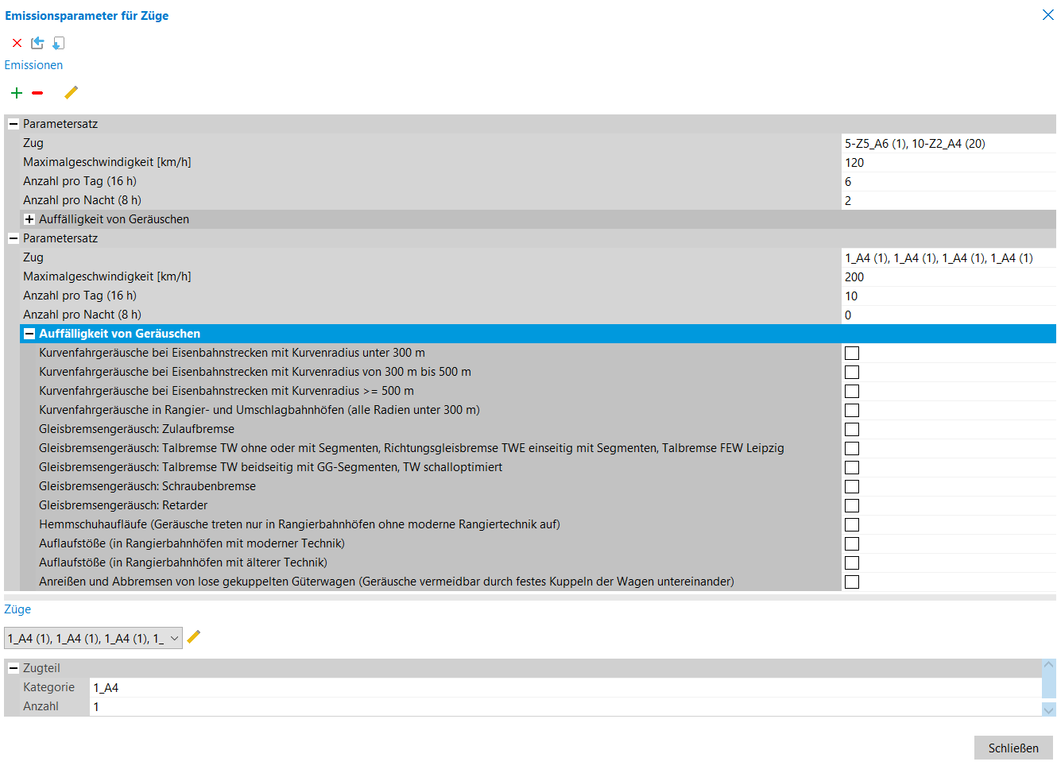This screenshot has width=1057, height=777.
Task: Click the yellow pencil edit icon under Emissionen
Action: click(x=71, y=93)
